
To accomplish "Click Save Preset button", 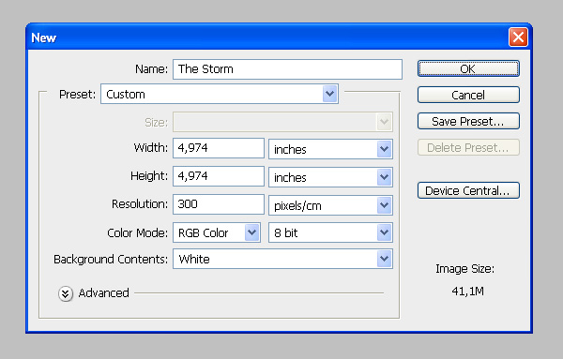I will coord(468,121).
